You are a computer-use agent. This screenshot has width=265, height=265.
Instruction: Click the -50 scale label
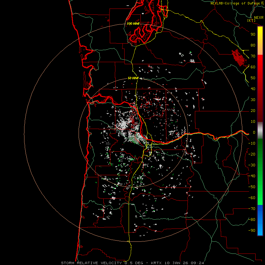pos(252,187)
